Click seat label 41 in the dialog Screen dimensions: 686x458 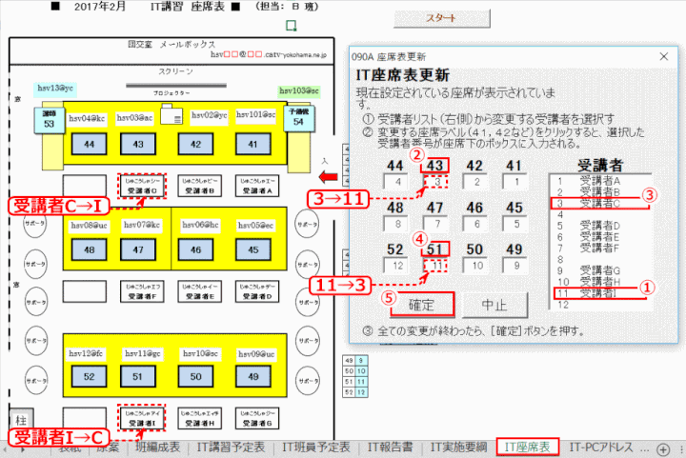coord(514,166)
